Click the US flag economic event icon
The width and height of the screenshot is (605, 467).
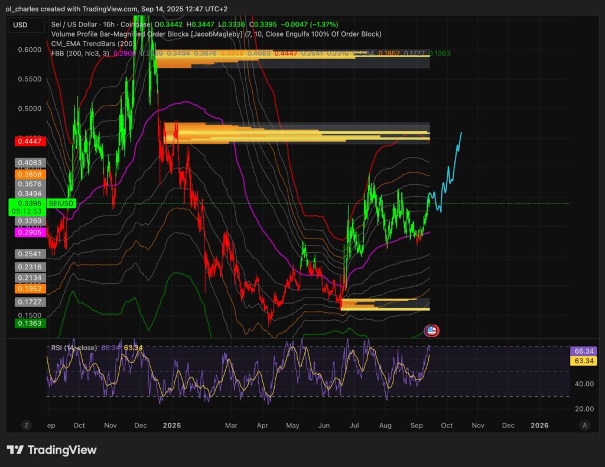431,331
